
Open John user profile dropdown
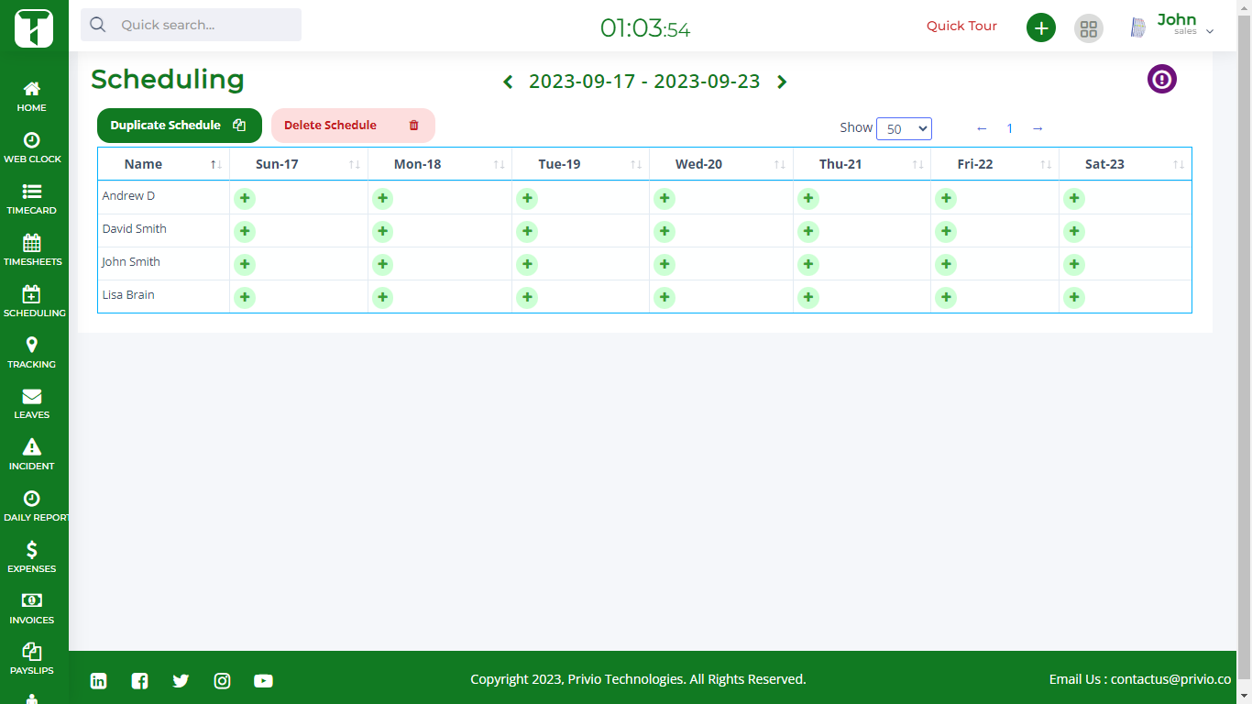1172,26
